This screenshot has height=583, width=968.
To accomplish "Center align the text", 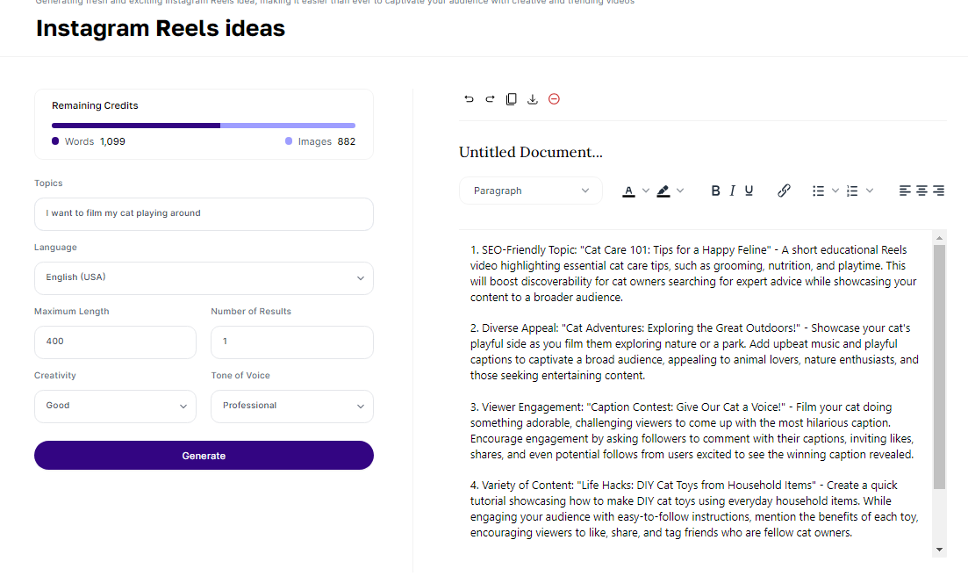I will tap(921, 190).
